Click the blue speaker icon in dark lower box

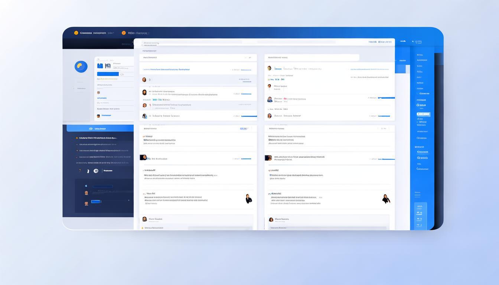pos(86,186)
